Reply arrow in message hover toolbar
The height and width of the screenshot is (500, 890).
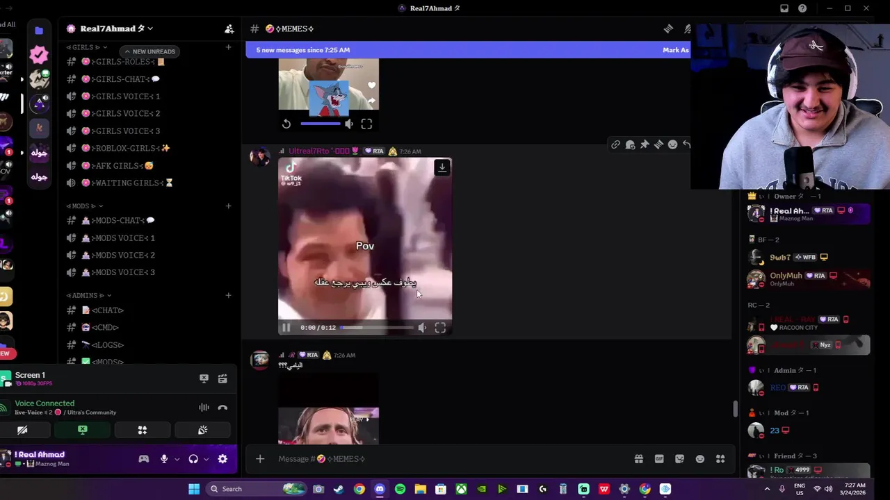point(686,144)
